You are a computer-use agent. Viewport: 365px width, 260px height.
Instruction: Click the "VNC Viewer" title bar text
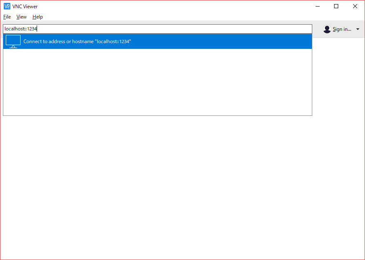point(25,6)
